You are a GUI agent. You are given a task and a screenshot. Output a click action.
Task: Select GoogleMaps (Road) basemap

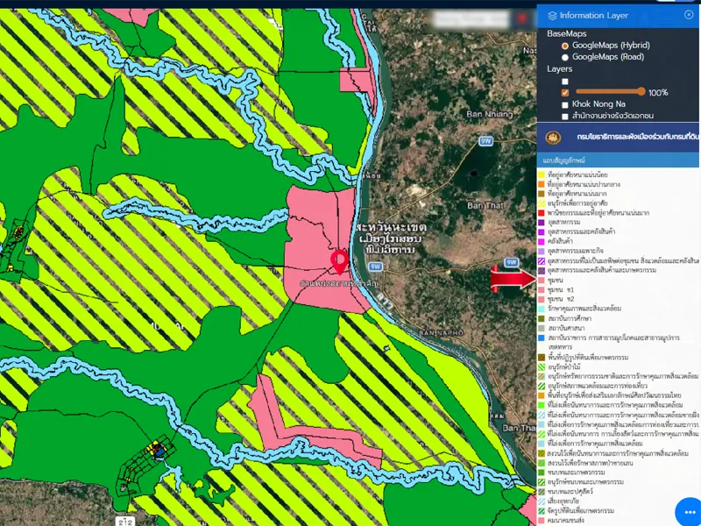point(565,57)
